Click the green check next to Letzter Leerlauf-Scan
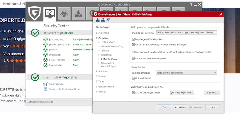 click(x=46, y=44)
